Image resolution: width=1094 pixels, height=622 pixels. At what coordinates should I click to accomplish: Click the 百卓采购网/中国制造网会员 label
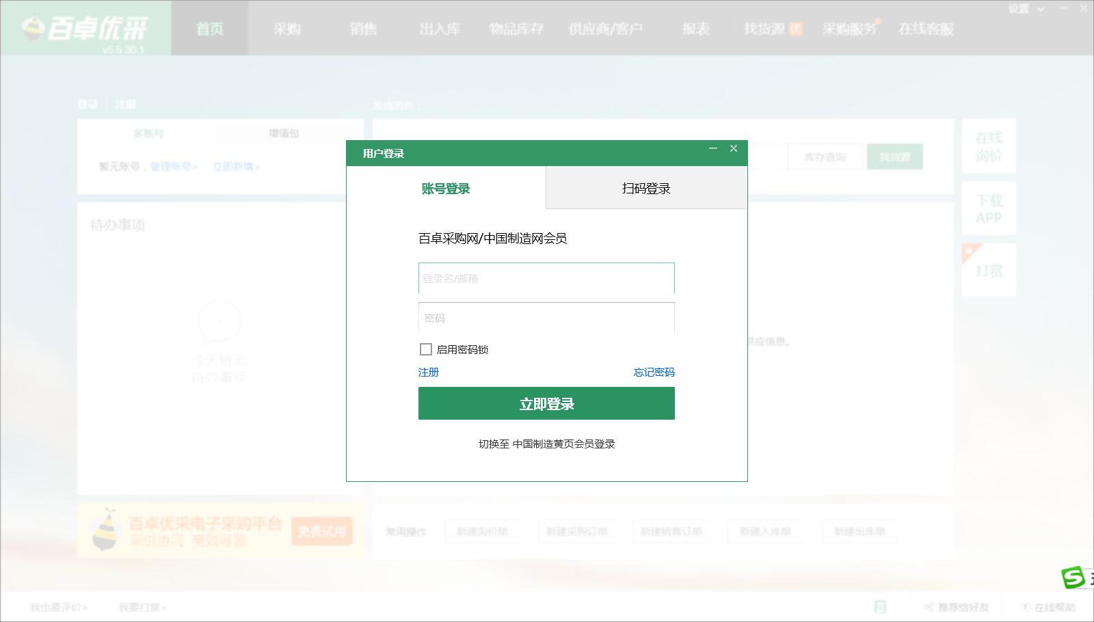tap(493, 239)
